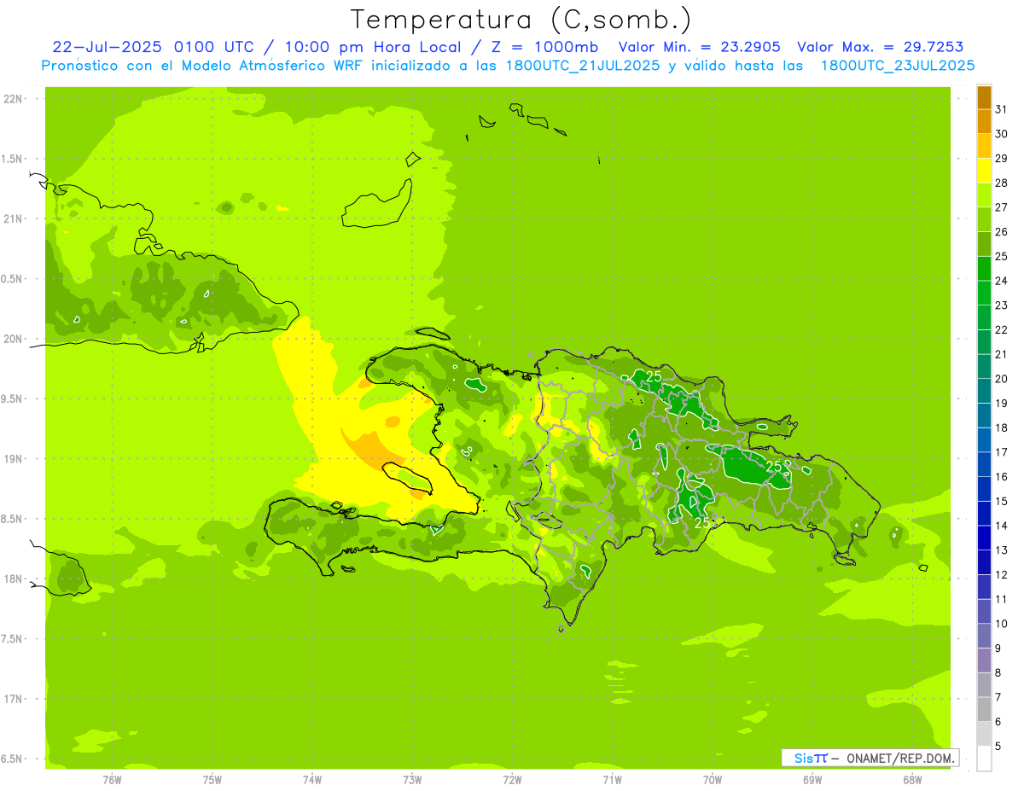1024x791 pixels.
Task: Click the legend label "30"
Action: click(x=1001, y=134)
